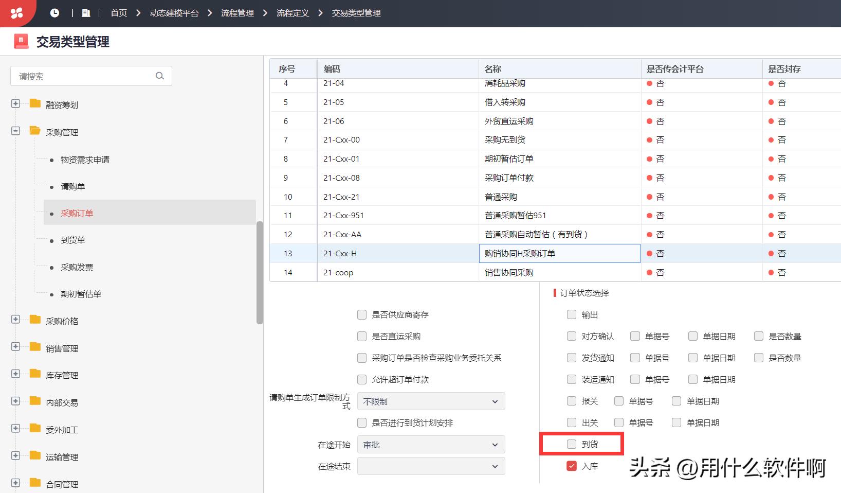Expand the 库存管理 tree node
841x493 pixels.
pos(15,374)
